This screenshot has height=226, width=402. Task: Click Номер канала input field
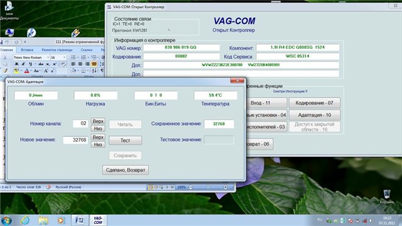point(80,124)
